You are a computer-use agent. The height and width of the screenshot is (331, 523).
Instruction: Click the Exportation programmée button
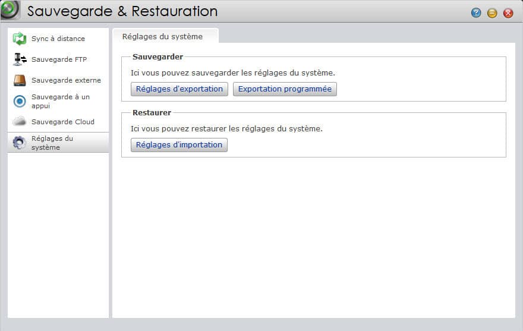point(285,89)
